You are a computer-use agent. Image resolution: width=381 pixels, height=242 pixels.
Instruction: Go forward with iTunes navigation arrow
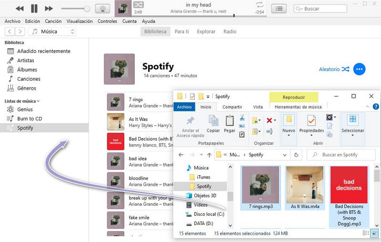coord(20,32)
